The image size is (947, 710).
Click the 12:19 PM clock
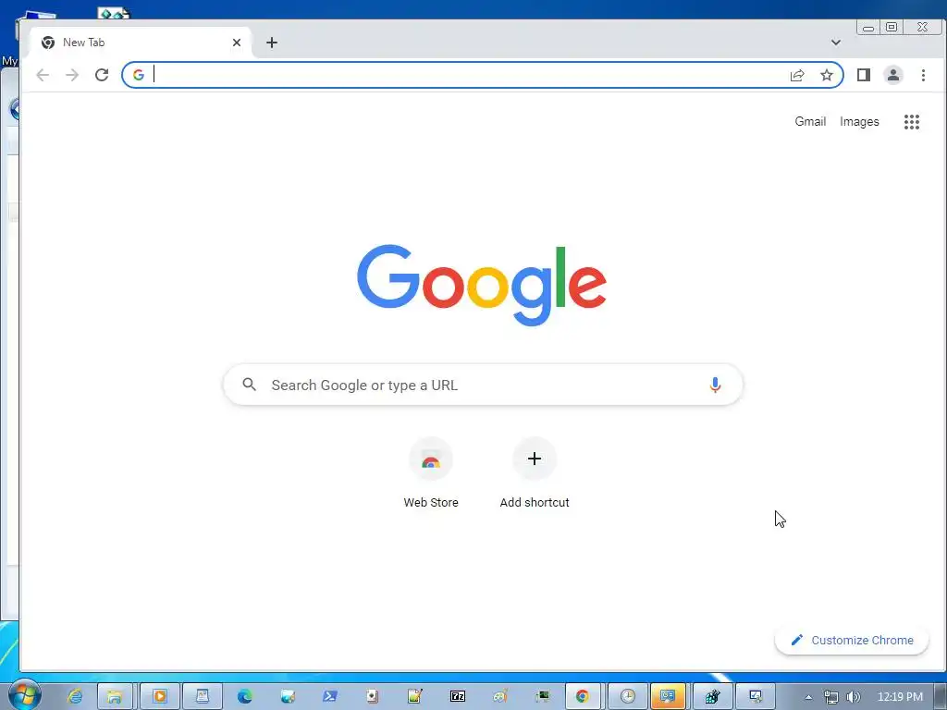(900, 697)
